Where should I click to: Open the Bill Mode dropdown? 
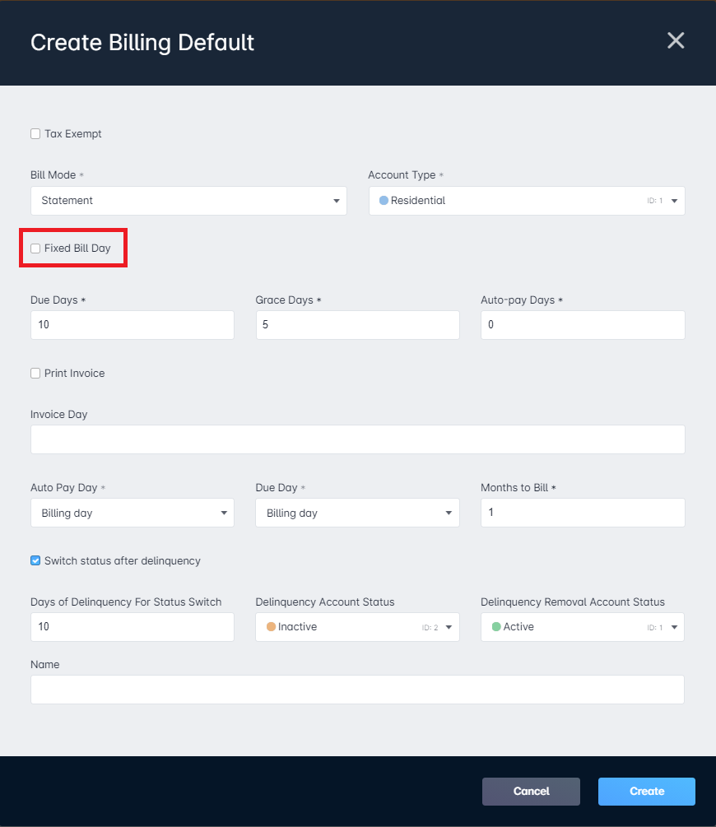tap(188, 200)
